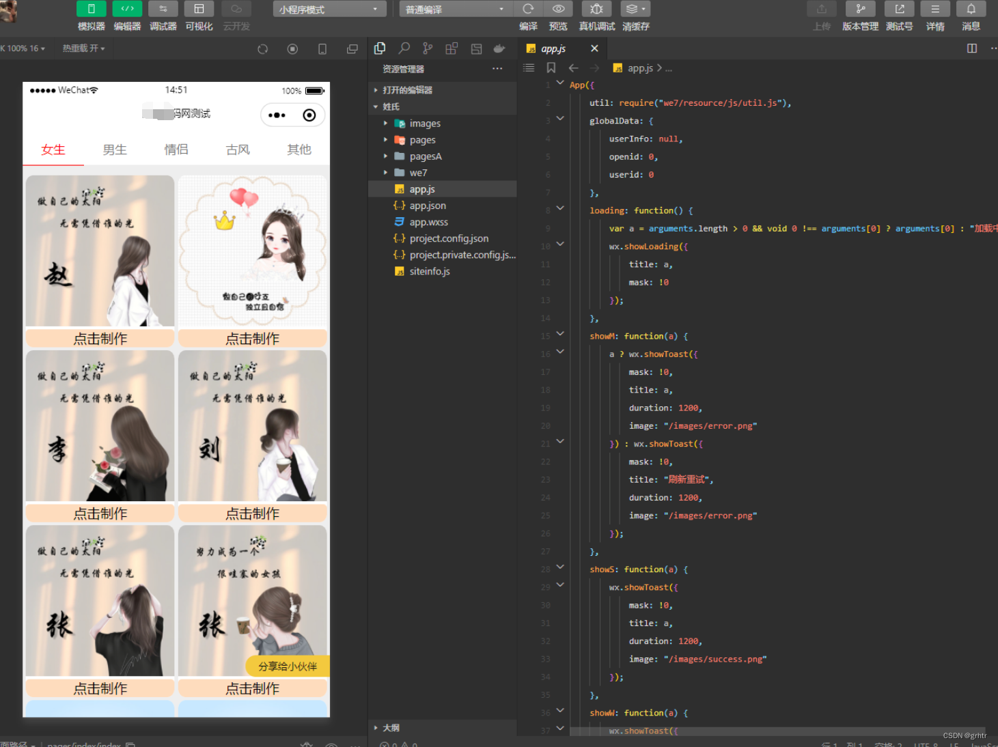
Task: Expand the pages folder
Action: 442,140
